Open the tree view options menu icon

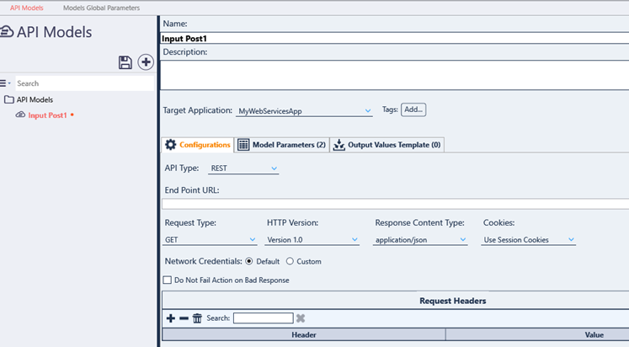pyautogui.click(x=5, y=83)
